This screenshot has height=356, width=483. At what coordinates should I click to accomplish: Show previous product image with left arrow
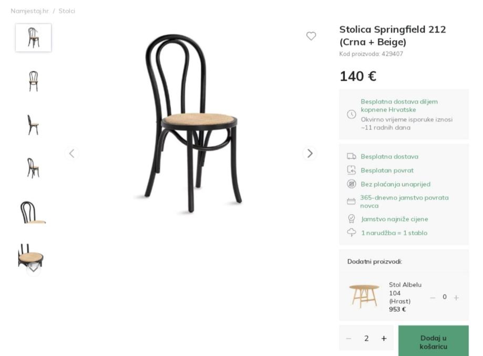pos(72,153)
